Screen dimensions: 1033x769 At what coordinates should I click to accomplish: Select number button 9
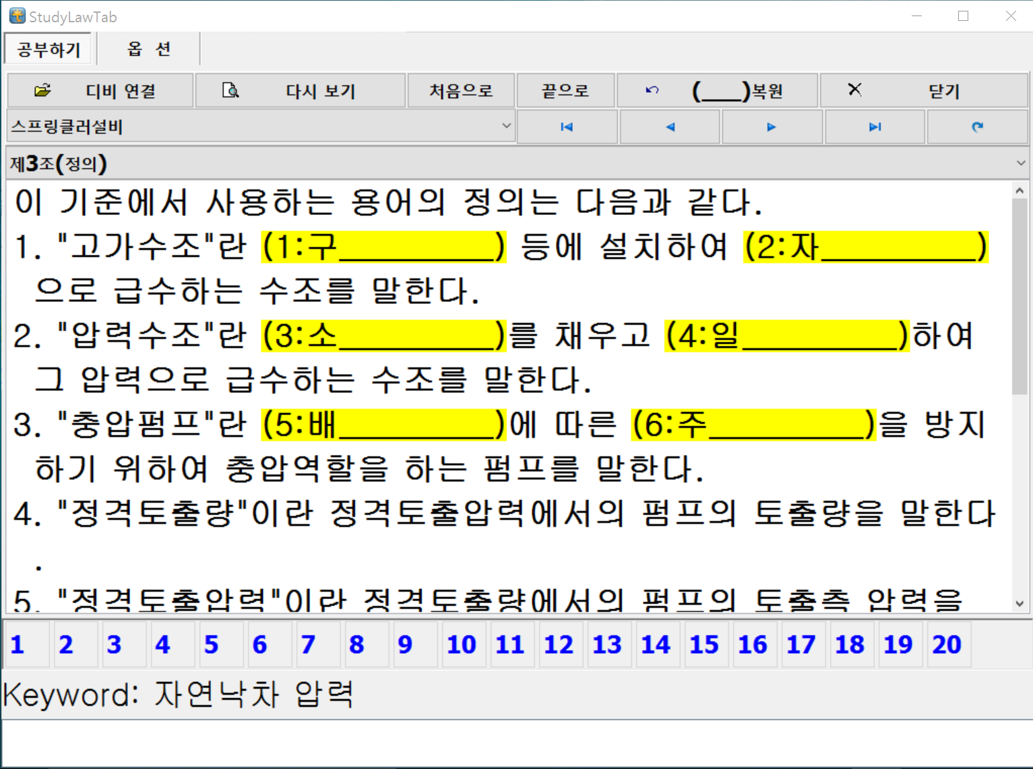pyautogui.click(x=415, y=644)
